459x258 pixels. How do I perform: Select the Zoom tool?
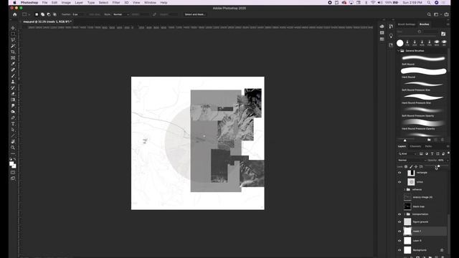click(x=13, y=148)
